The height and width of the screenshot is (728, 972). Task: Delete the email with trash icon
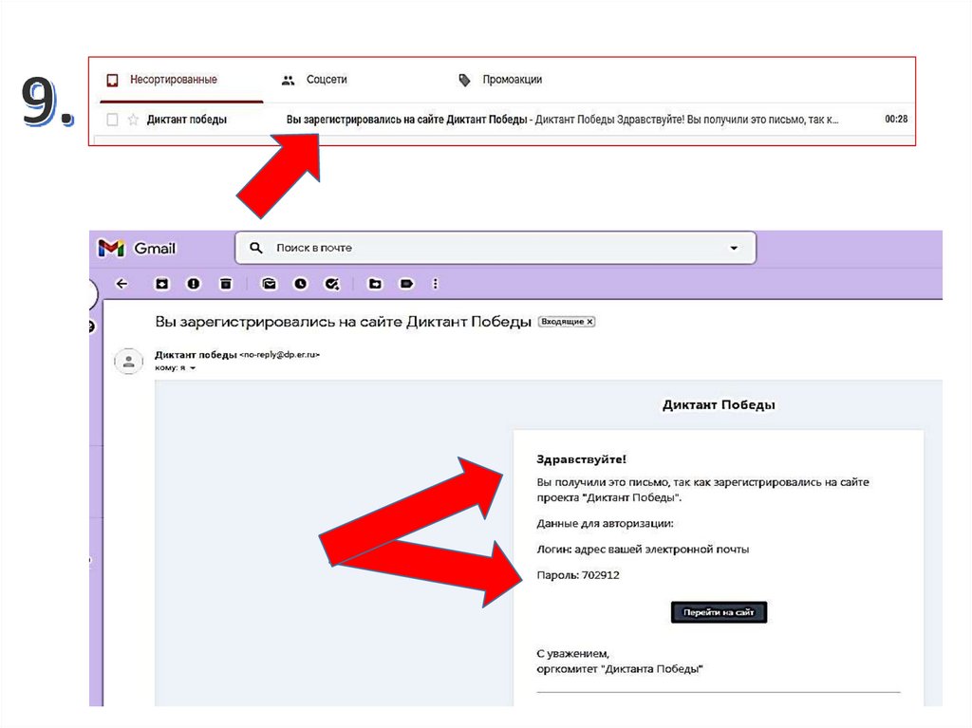pyautogui.click(x=226, y=284)
